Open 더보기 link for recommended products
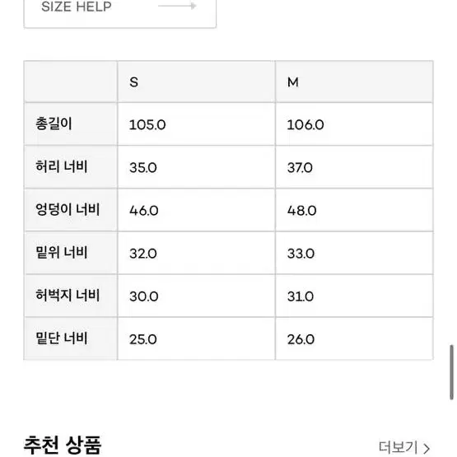 tap(404, 447)
